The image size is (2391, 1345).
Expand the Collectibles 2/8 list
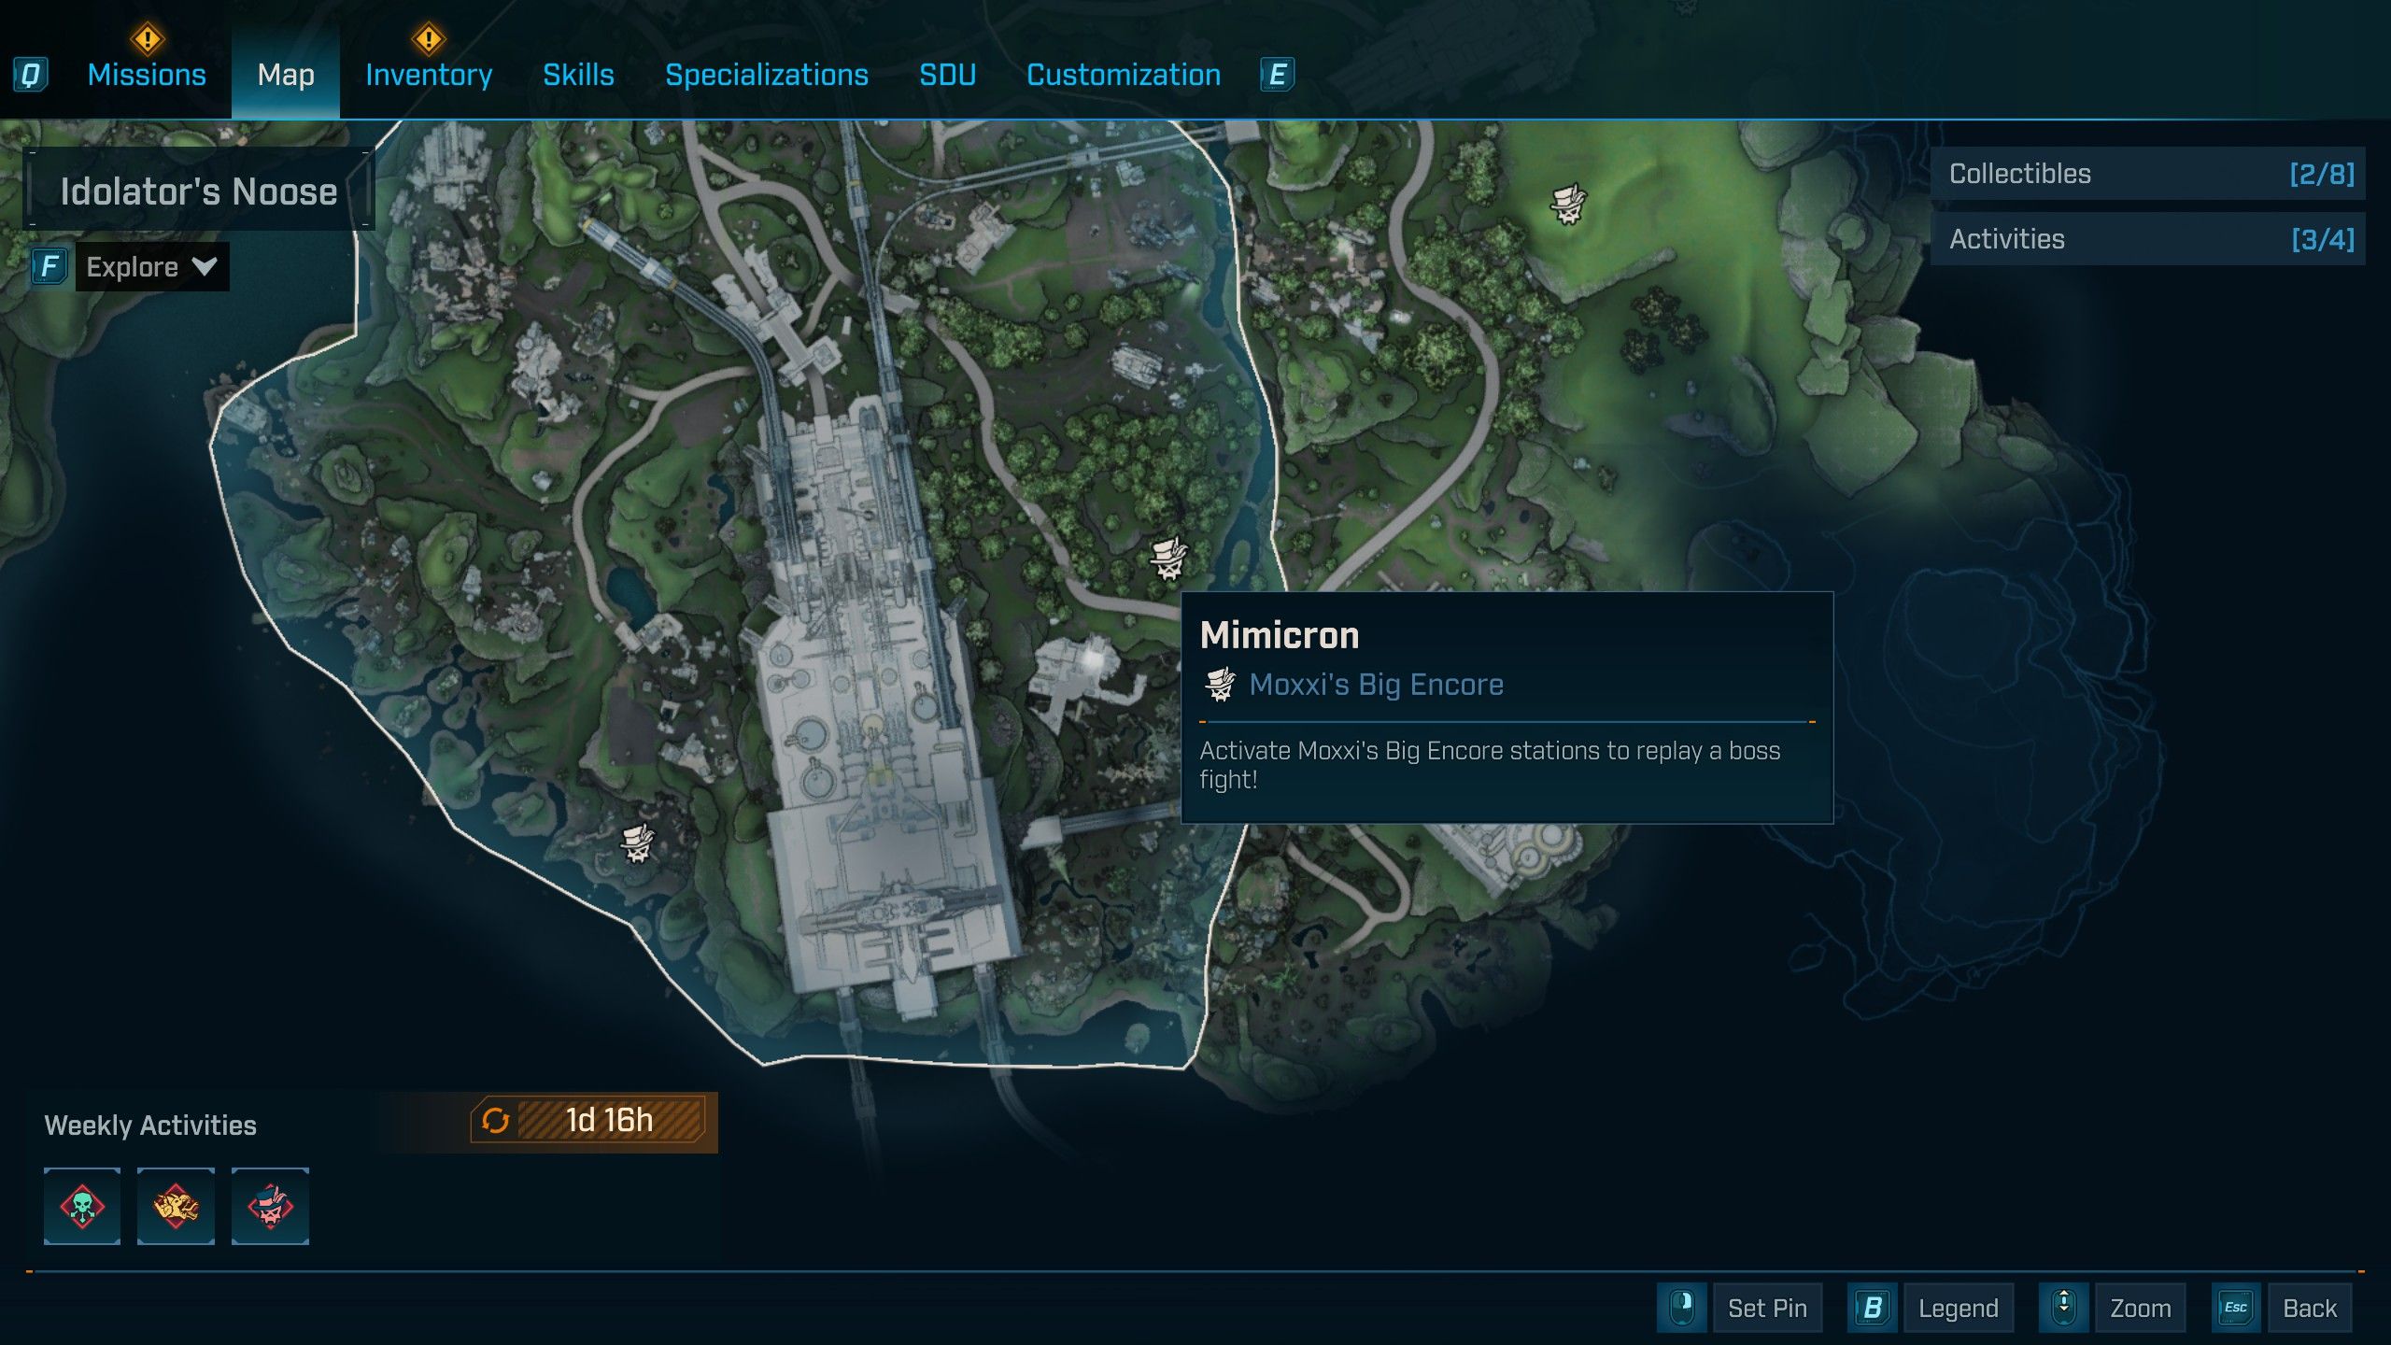point(2147,174)
